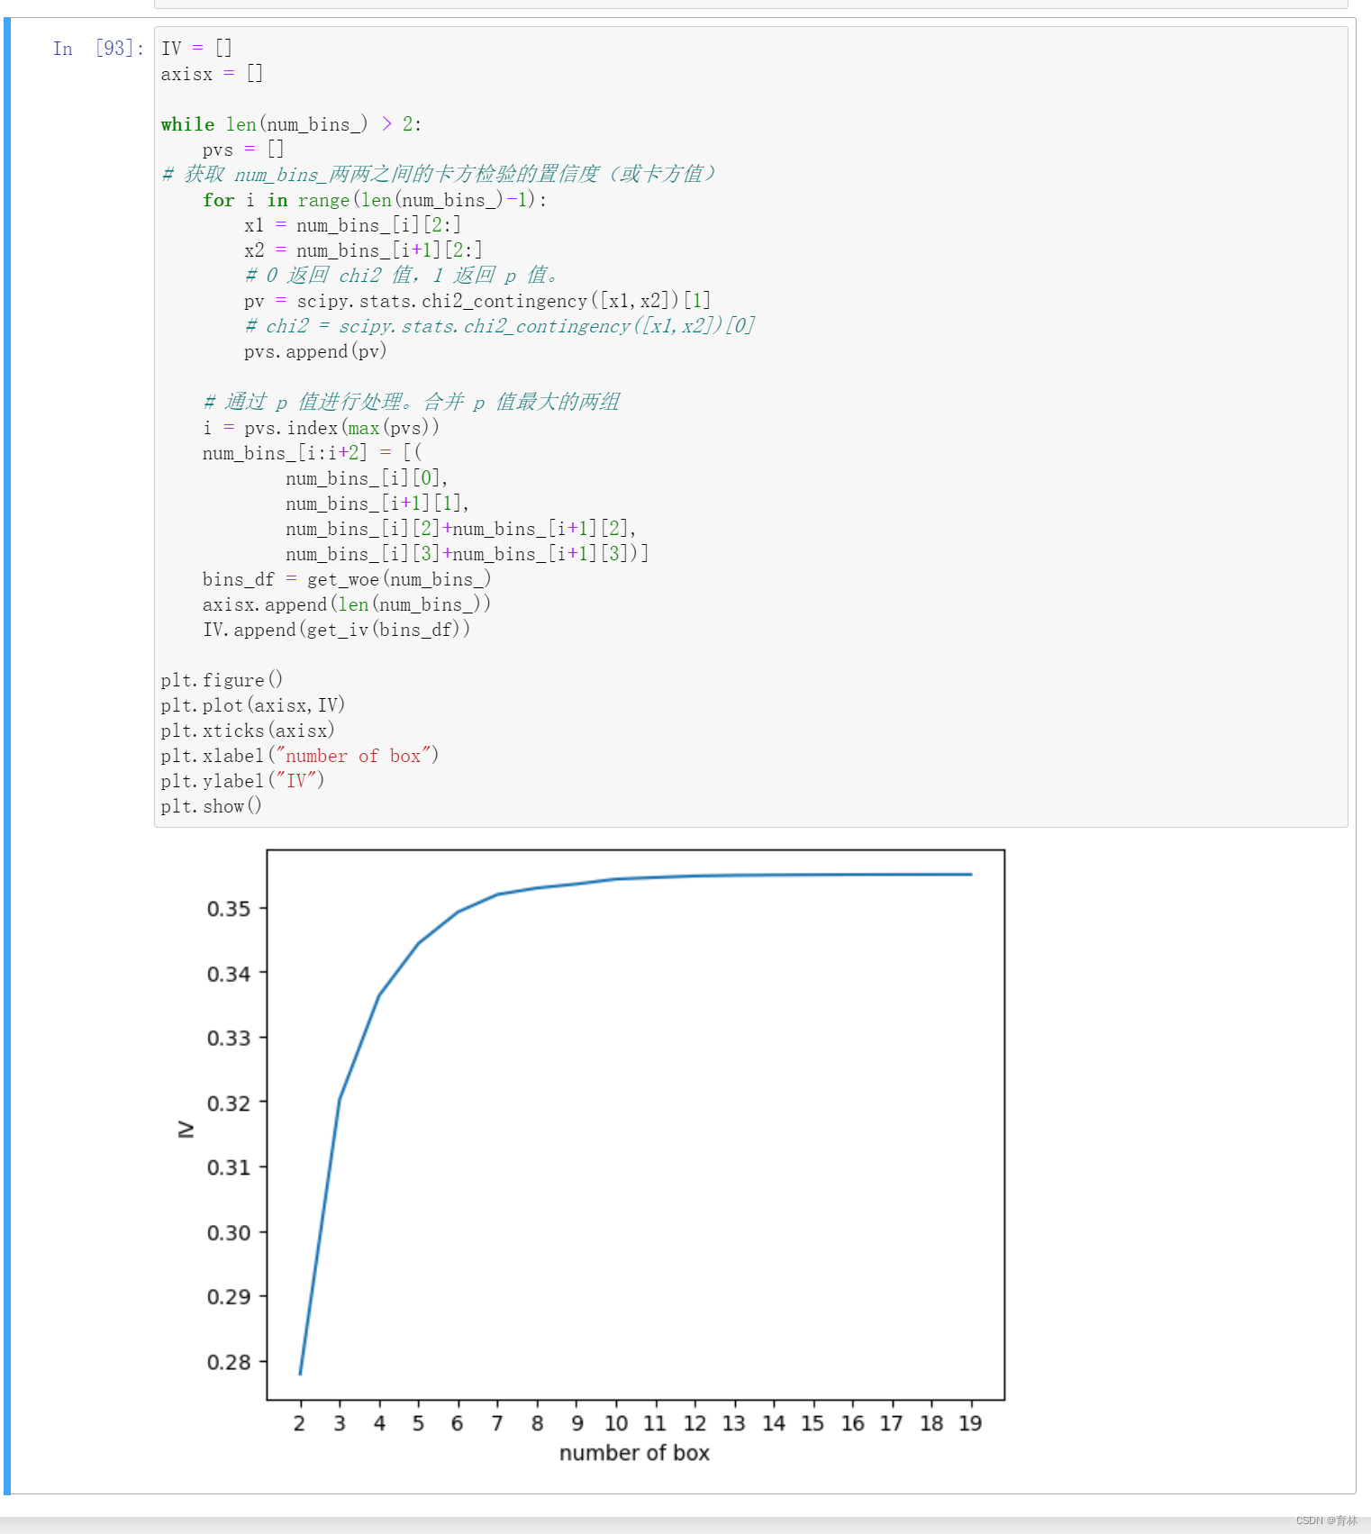1371x1534 pixels.
Task: Click the 'axisx.append(len(num_bins_))' line
Action: pyautogui.click(x=347, y=604)
